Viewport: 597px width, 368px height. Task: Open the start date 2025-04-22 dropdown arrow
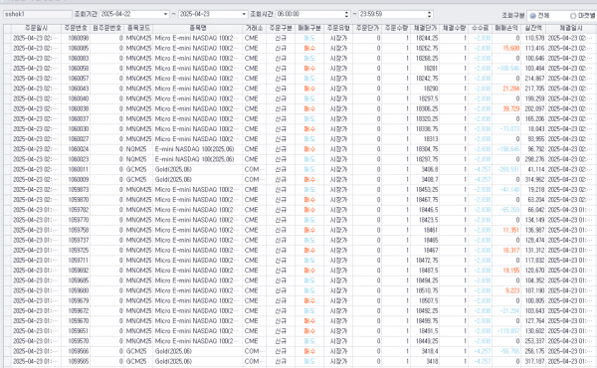coord(165,14)
